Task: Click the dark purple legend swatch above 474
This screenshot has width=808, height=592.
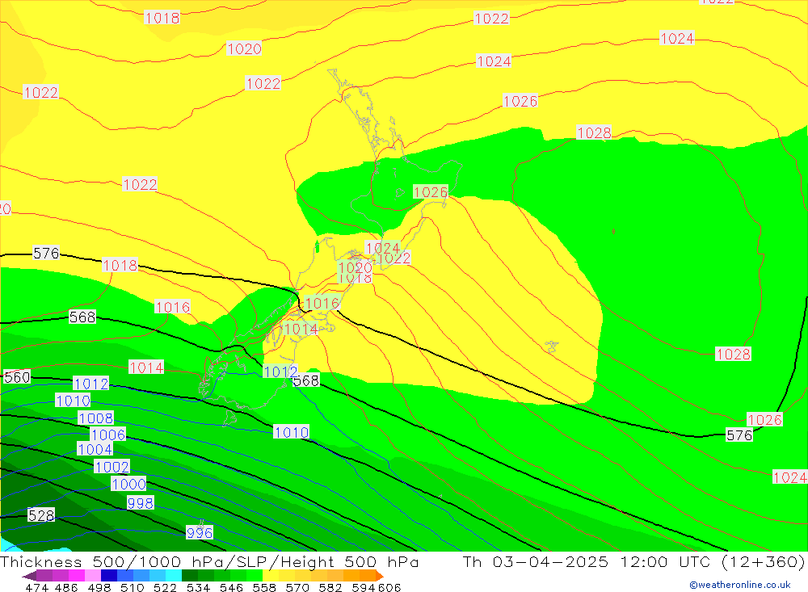Action: coord(44,575)
